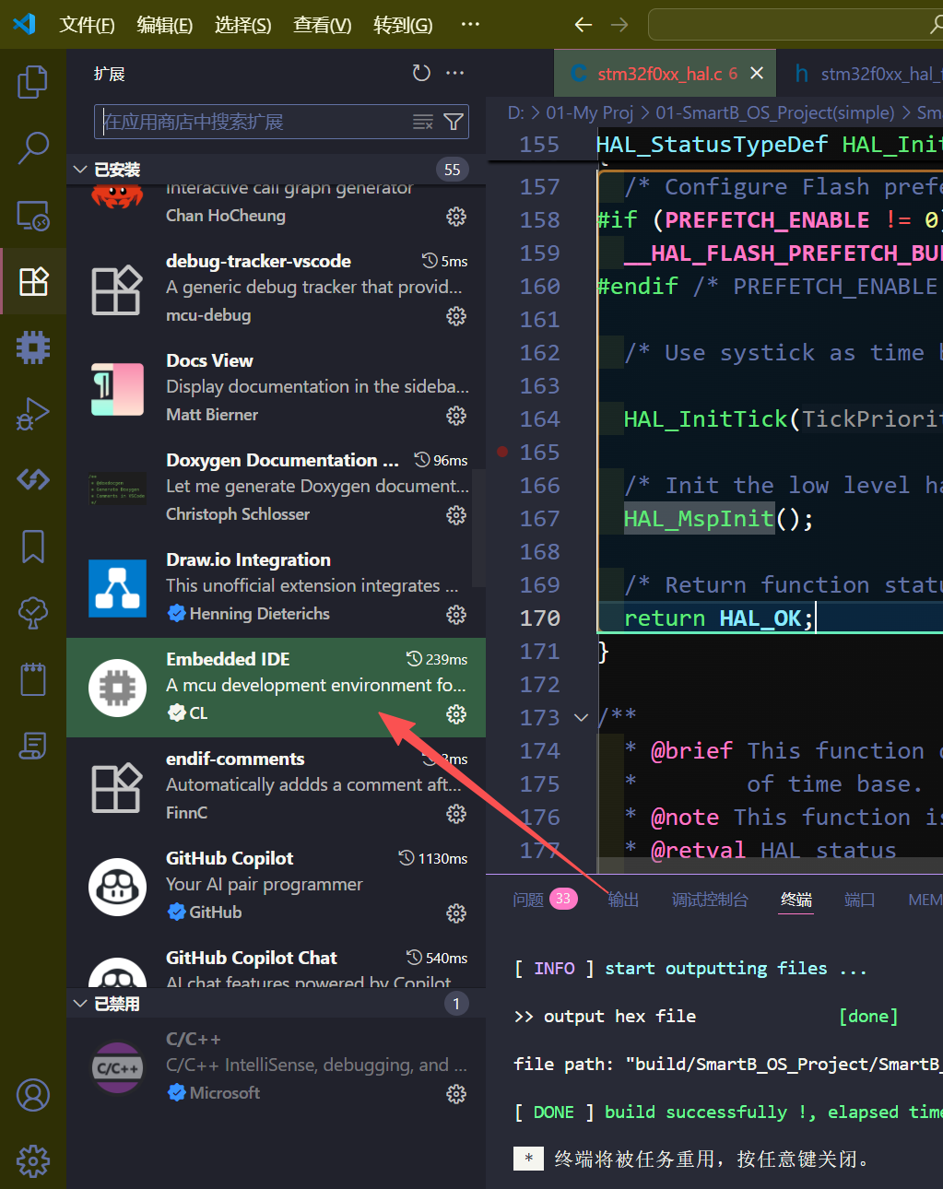
Task: Open the Embedded IDE chip icon view
Action: tap(33, 347)
